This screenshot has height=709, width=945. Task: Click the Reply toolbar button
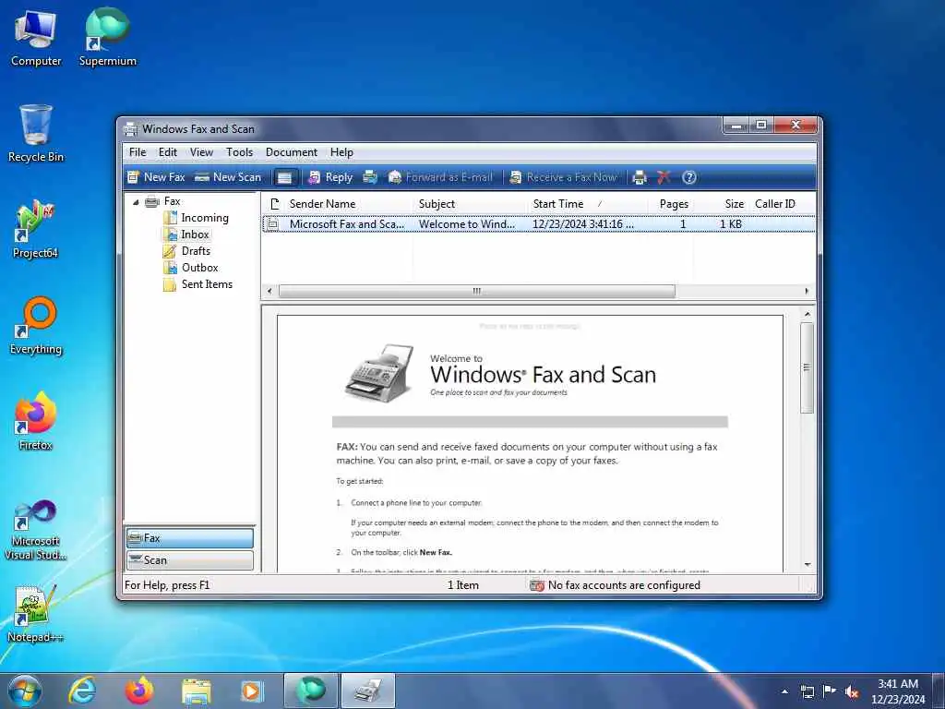coord(330,177)
